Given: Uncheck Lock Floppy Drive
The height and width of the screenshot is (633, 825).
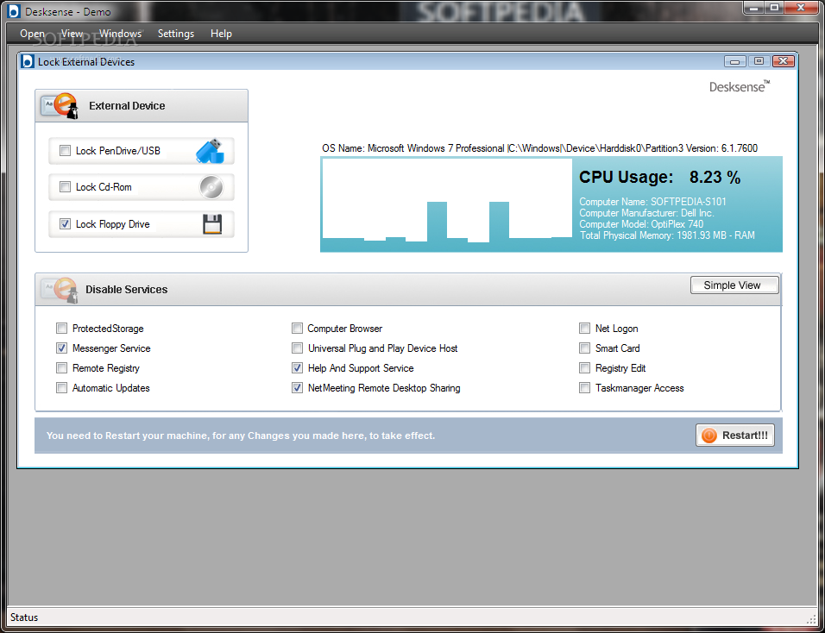Looking at the screenshot, I should [65, 224].
